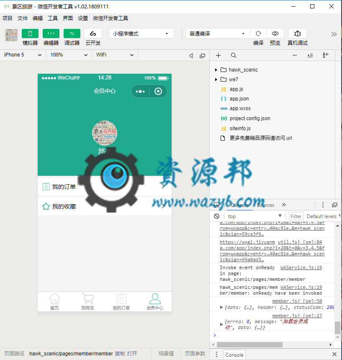This screenshot has width=342, height=360.
Task: Clear console with the ban icon
Action: (216, 216)
